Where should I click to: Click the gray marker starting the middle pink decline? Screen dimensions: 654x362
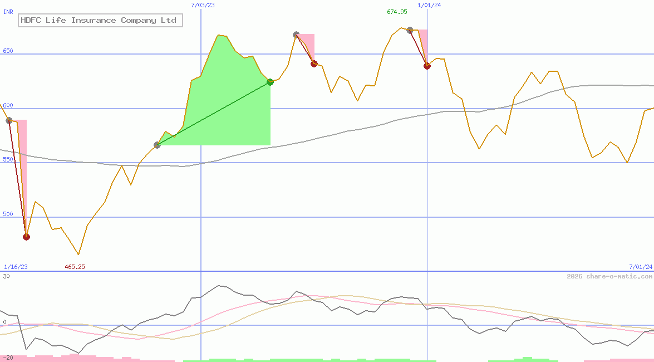296,34
